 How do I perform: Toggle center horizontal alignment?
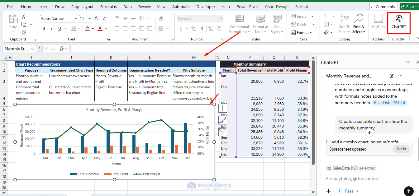coord(126,28)
